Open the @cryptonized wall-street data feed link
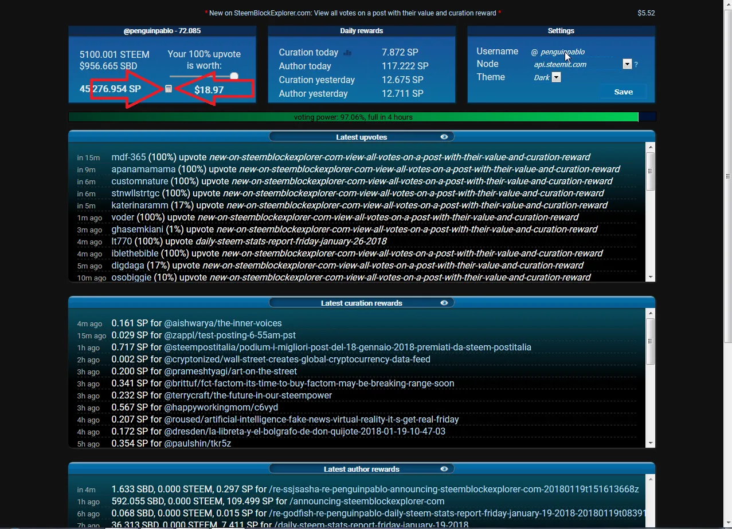This screenshot has height=529, width=732. point(298,359)
